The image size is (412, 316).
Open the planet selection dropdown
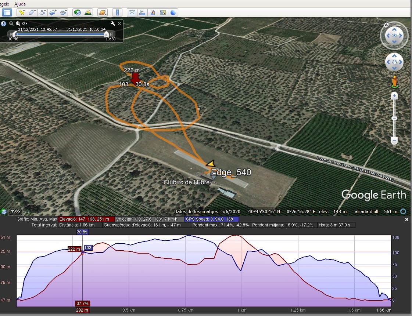tap(103, 12)
